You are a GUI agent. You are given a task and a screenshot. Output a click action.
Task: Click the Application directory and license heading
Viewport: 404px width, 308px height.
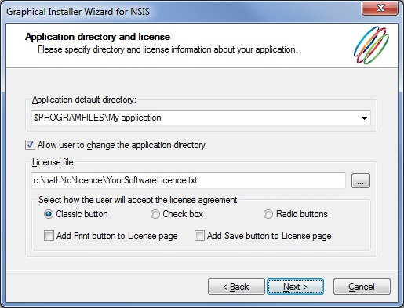[x=97, y=37]
